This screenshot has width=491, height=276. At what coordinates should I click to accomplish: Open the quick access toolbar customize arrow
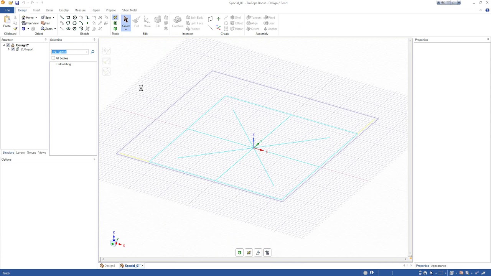tap(42, 3)
